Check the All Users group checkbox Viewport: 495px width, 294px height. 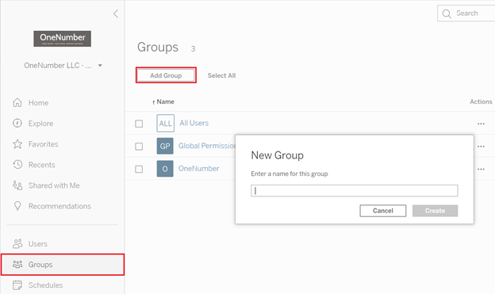pos(139,124)
